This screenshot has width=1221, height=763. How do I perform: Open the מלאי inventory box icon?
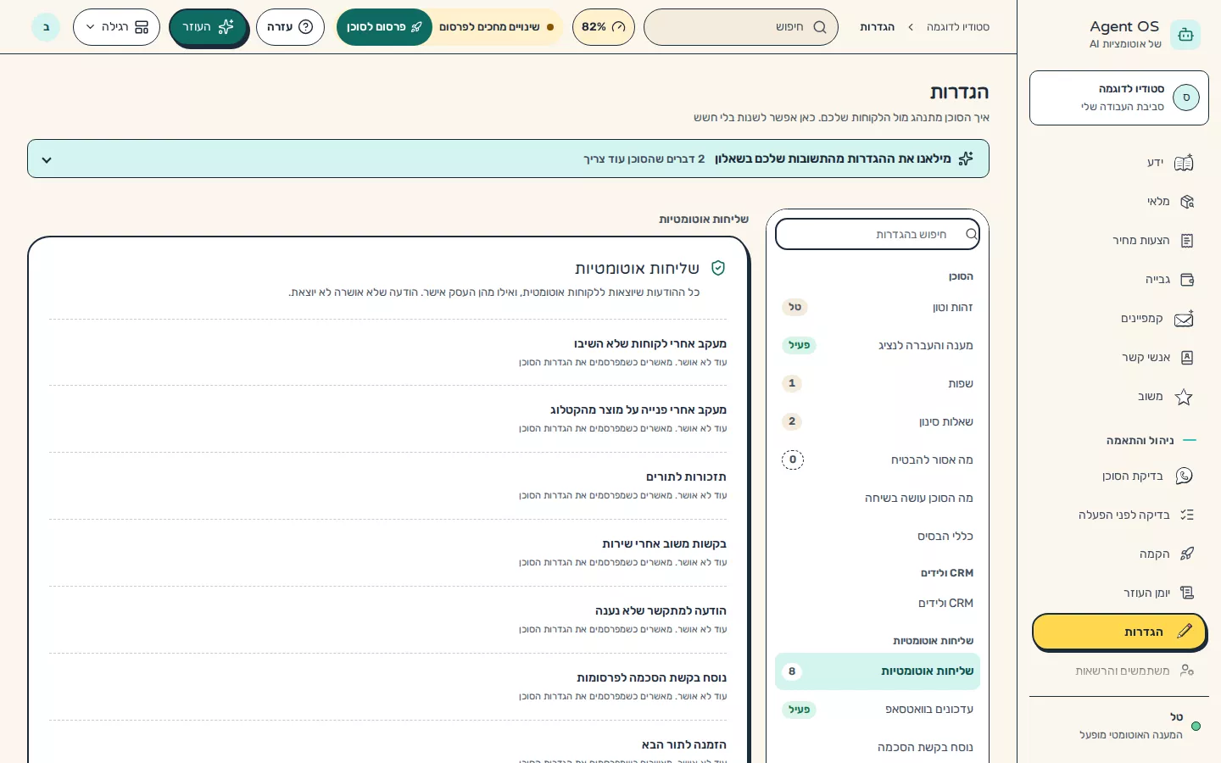pos(1186,202)
